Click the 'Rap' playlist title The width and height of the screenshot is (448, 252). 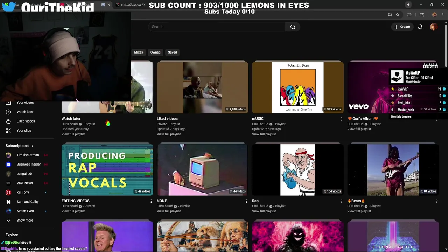[x=255, y=201]
